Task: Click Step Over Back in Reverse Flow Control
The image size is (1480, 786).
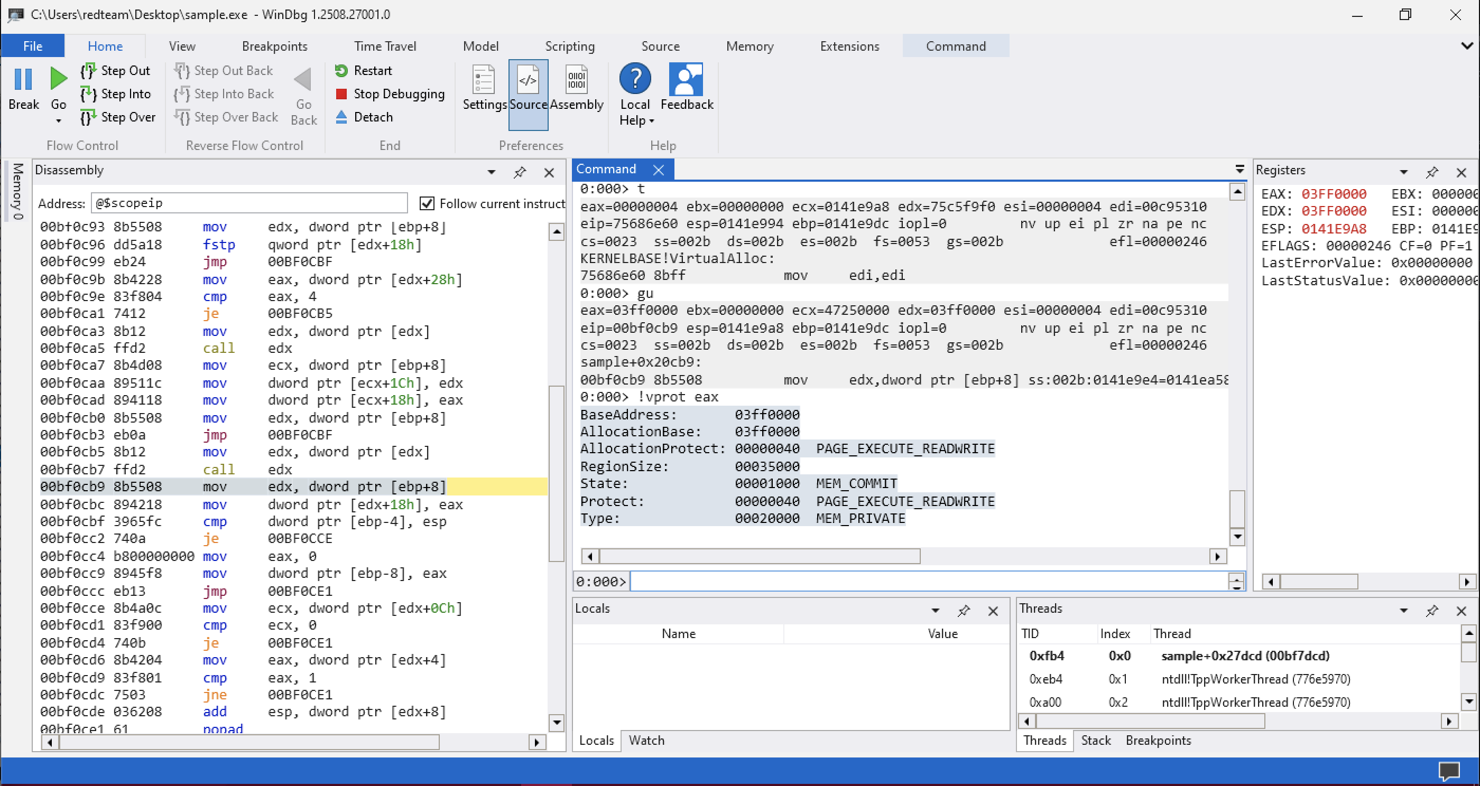Action: pos(226,117)
